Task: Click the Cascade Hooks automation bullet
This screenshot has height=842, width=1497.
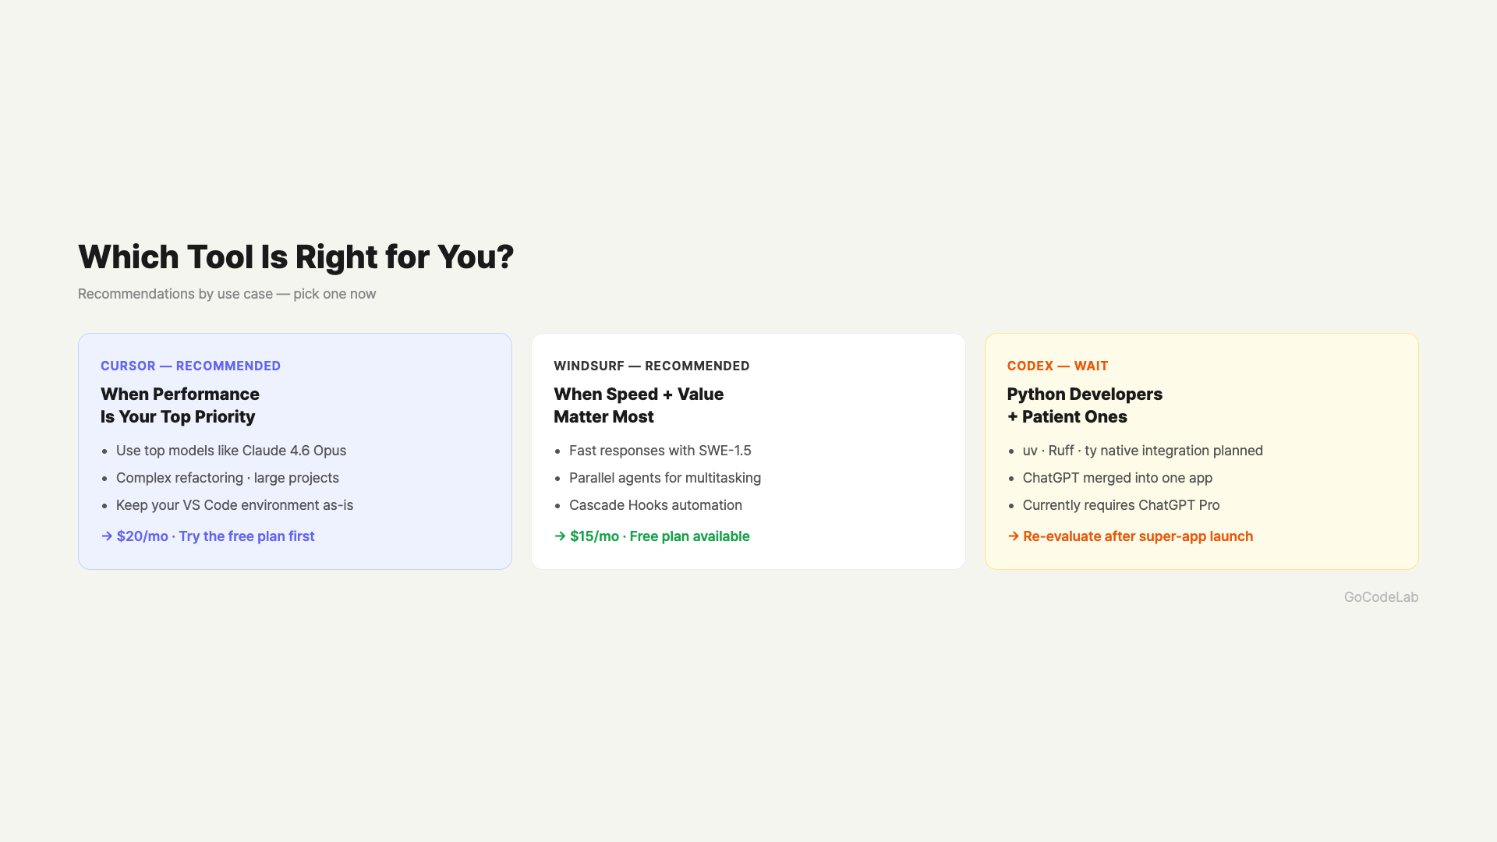Action: [655, 505]
